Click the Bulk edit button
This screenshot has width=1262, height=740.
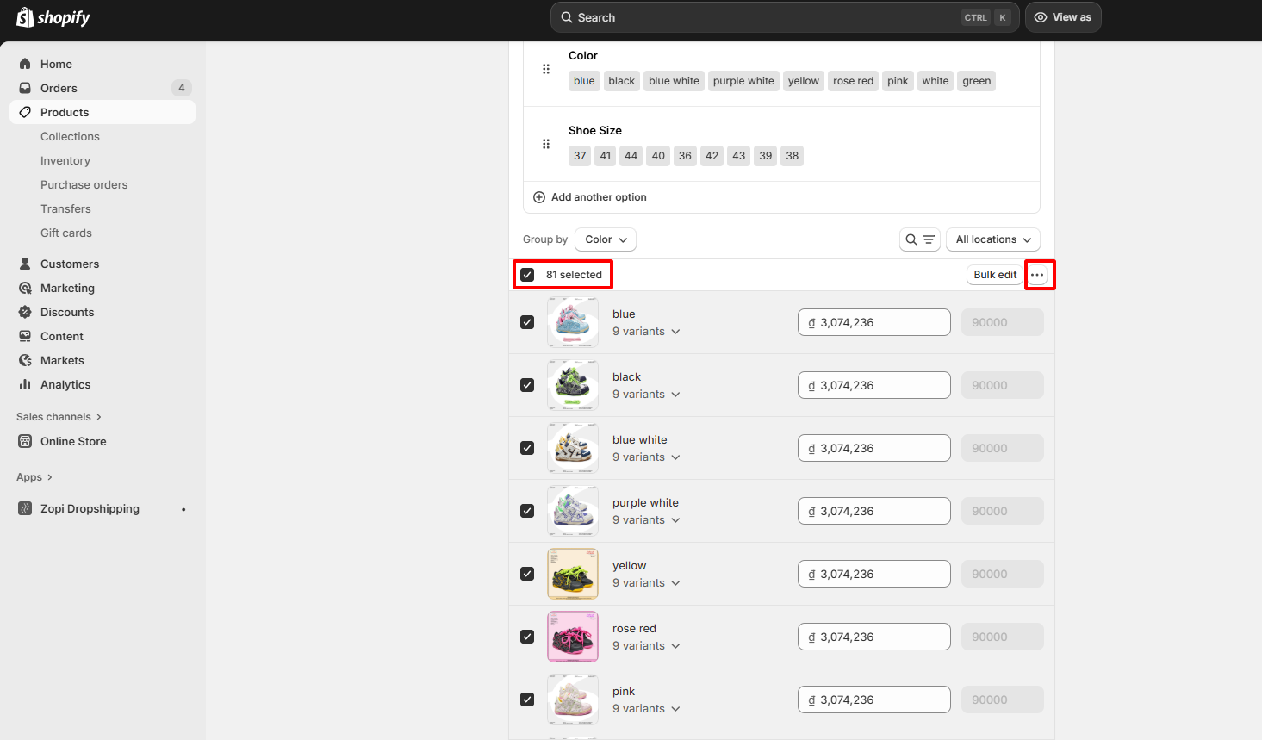coord(995,275)
